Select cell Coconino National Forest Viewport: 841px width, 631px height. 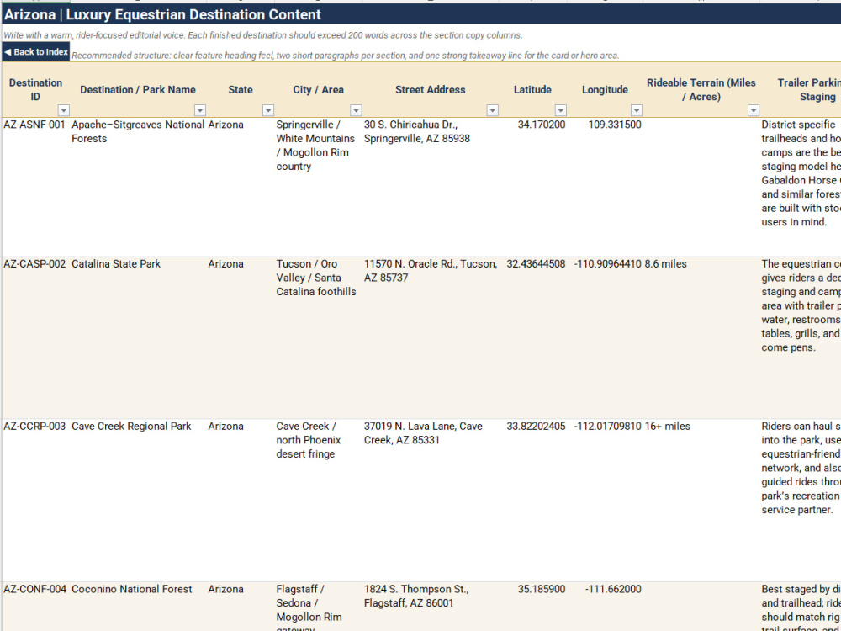pyautogui.click(x=139, y=607)
